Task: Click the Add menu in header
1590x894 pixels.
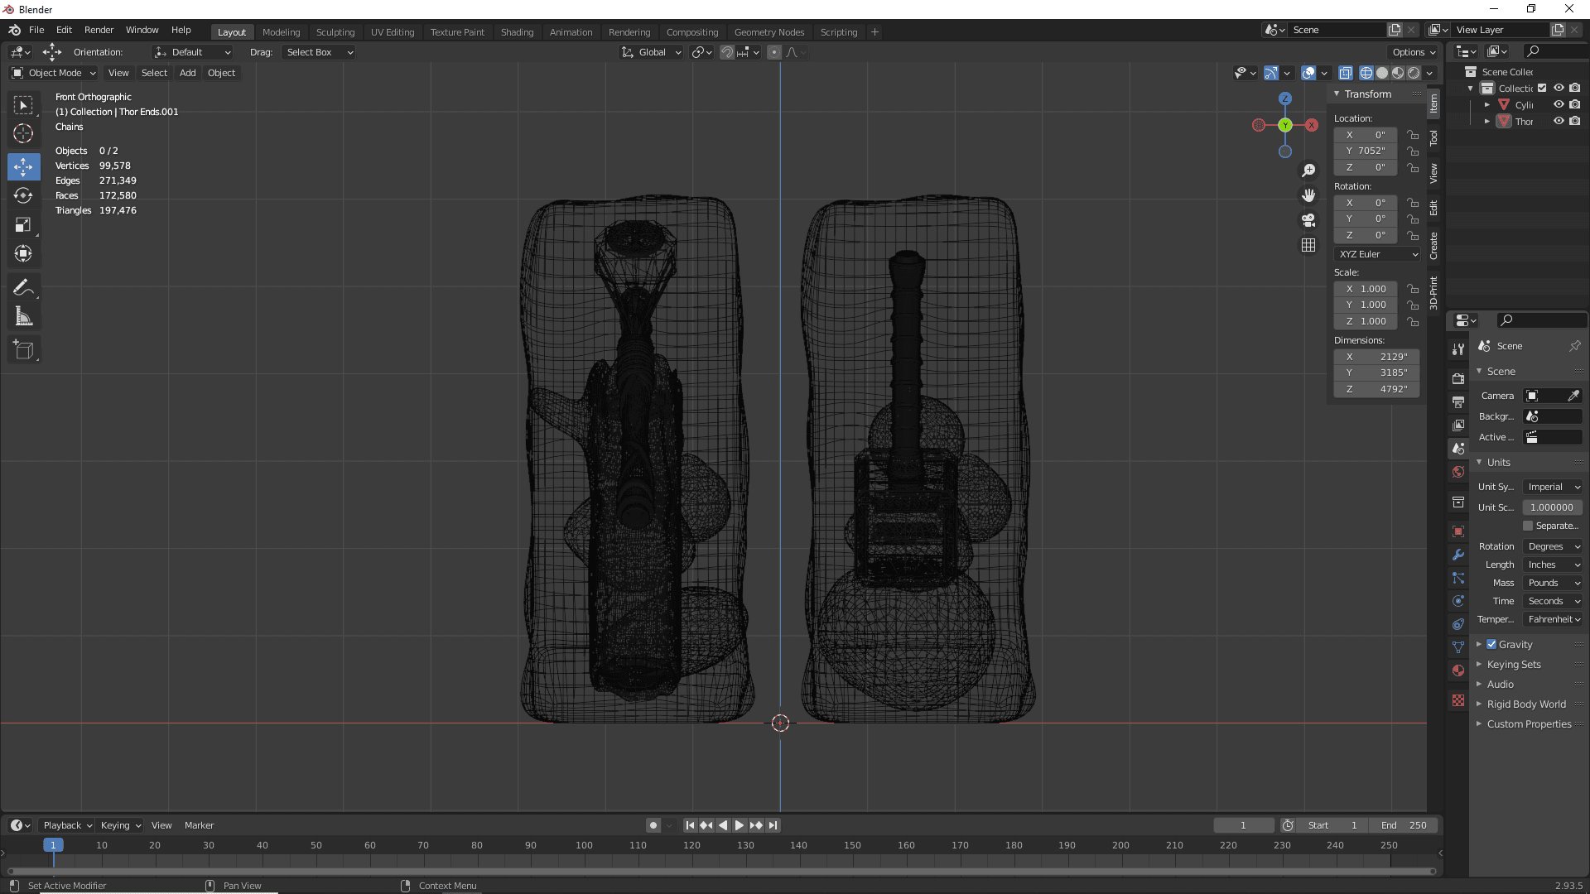Action: tap(186, 73)
